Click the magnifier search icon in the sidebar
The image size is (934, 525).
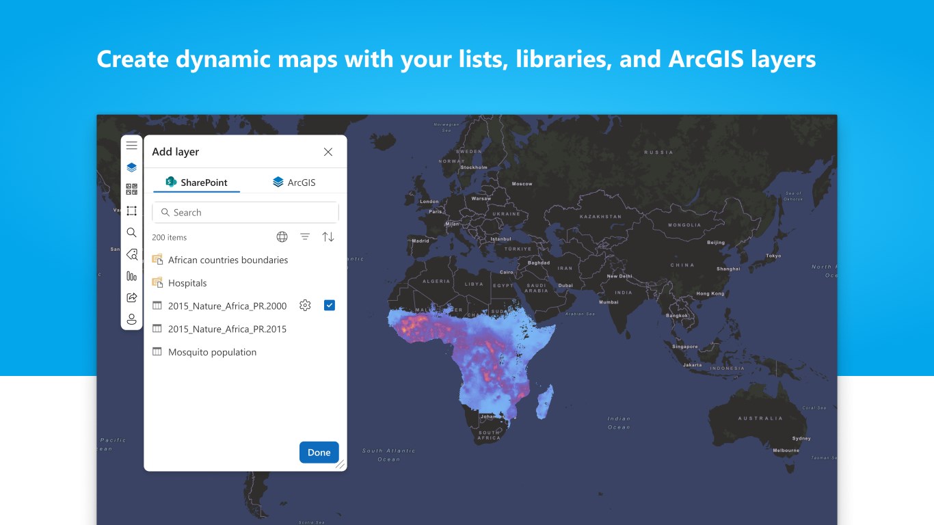132,232
